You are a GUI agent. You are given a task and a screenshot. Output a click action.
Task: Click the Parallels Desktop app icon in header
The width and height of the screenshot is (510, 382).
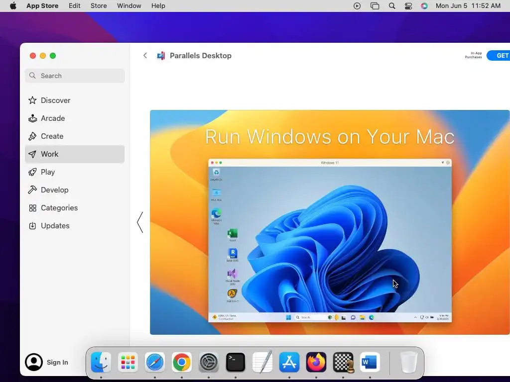(161, 56)
